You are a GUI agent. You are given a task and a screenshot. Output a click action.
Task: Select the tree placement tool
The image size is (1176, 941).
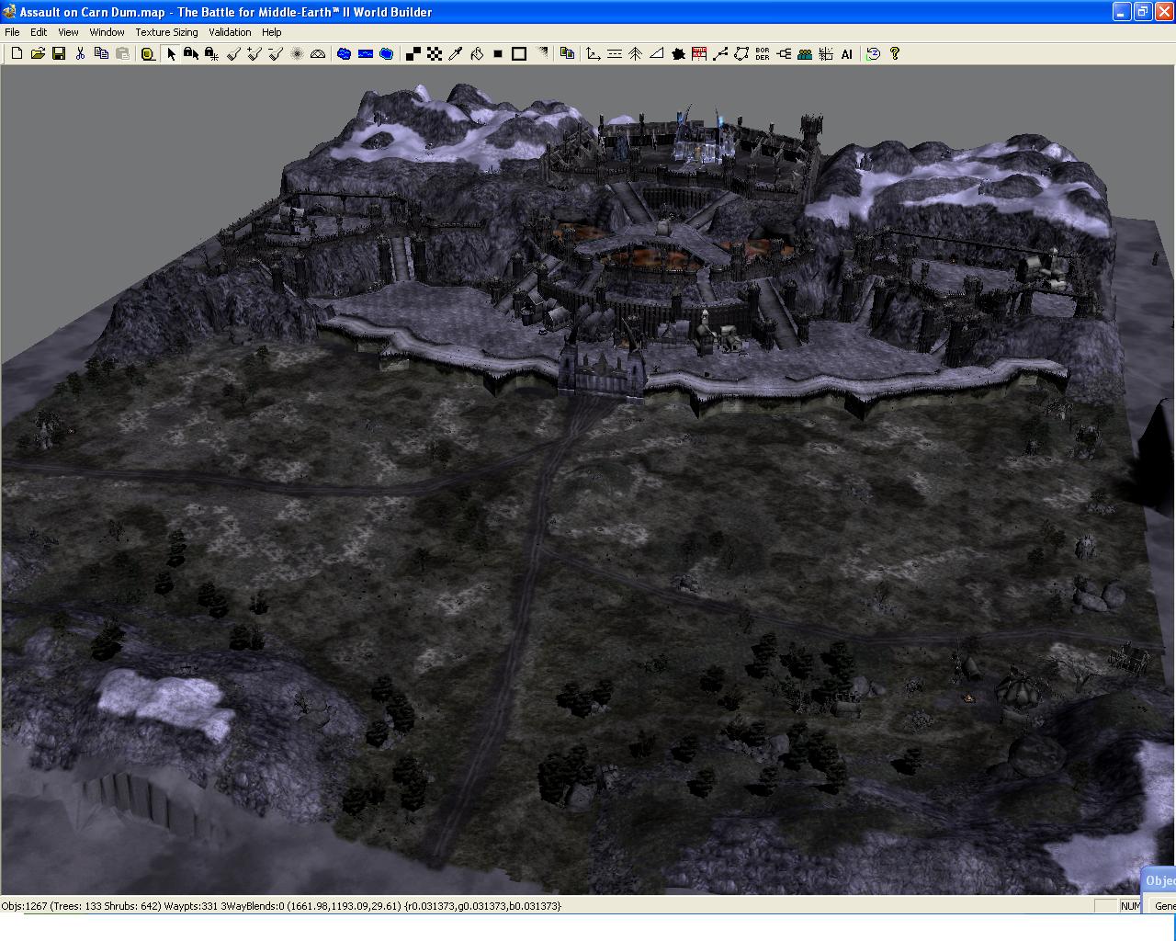pyautogui.click(x=635, y=54)
